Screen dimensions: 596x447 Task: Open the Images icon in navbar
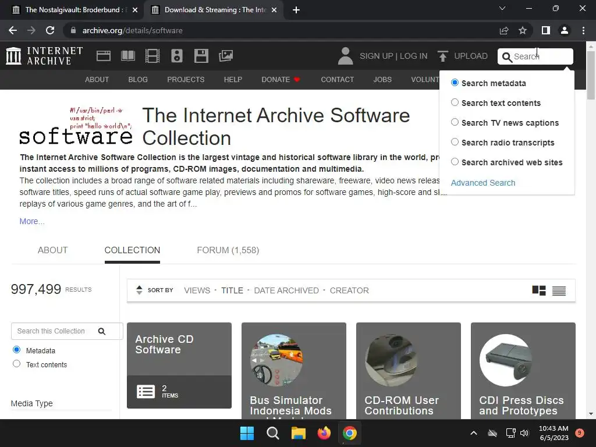pyautogui.click(x=226, y=56)
